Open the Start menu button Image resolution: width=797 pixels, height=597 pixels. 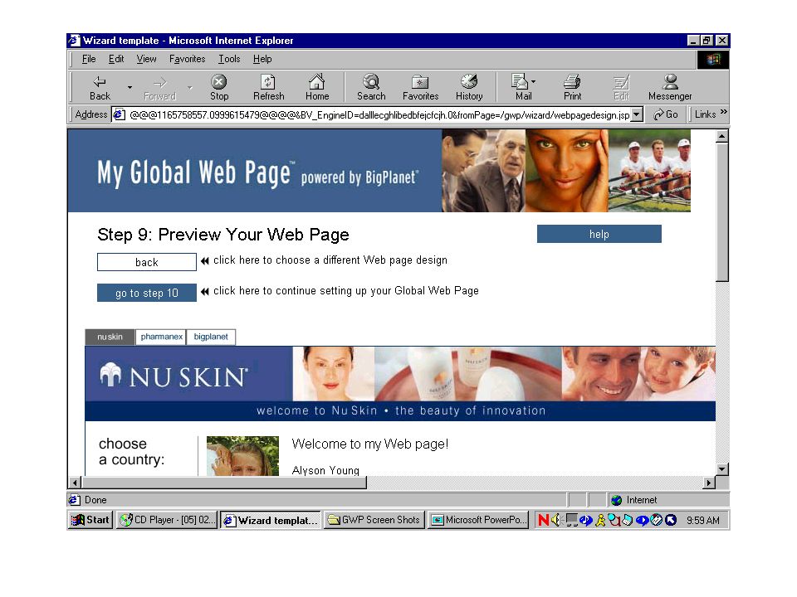coord(90,520)
